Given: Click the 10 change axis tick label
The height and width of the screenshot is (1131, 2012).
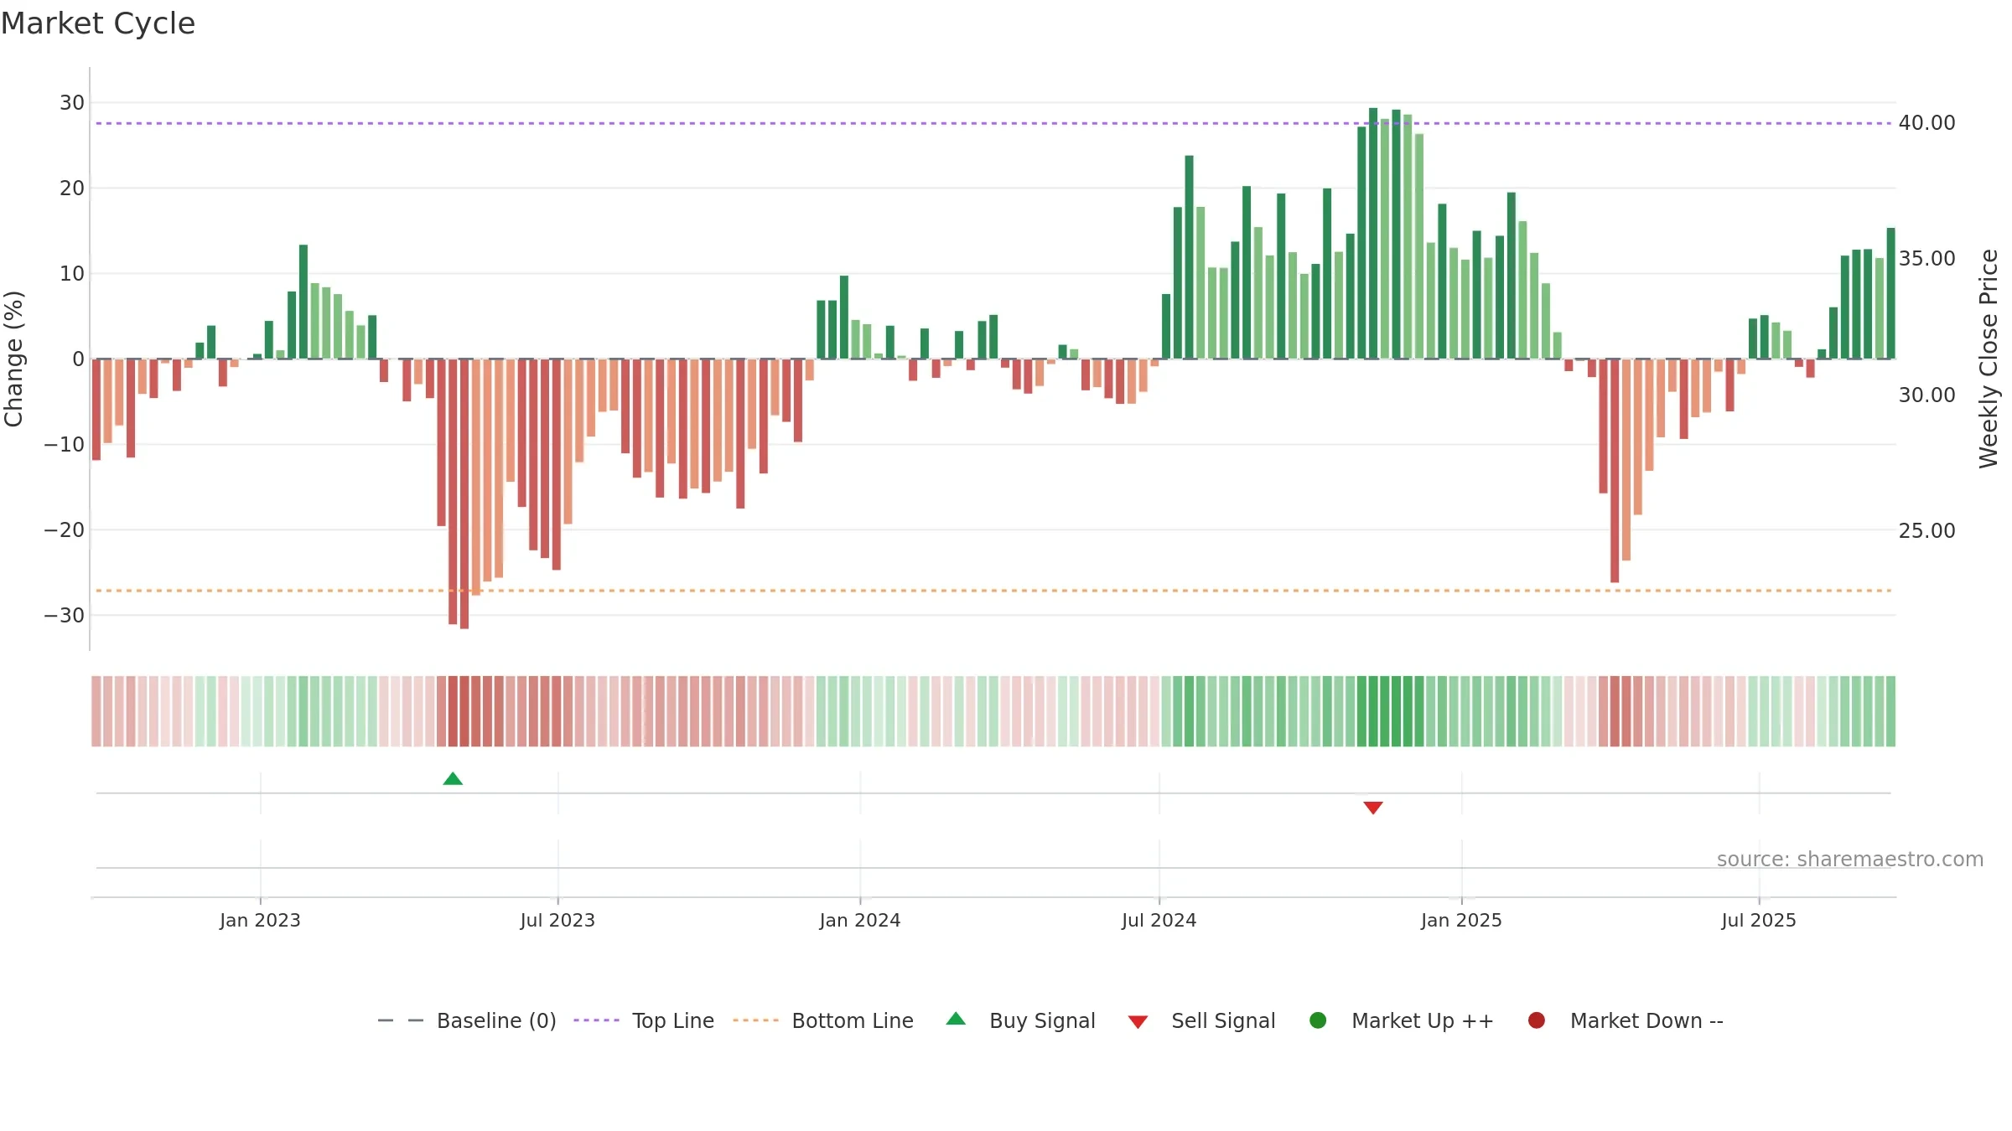Looking at the screenshot, I should point(72,274).
